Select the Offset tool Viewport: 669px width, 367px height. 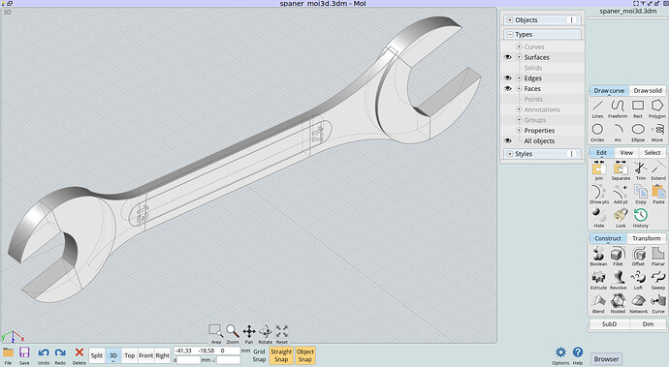(x=638, y=257)
